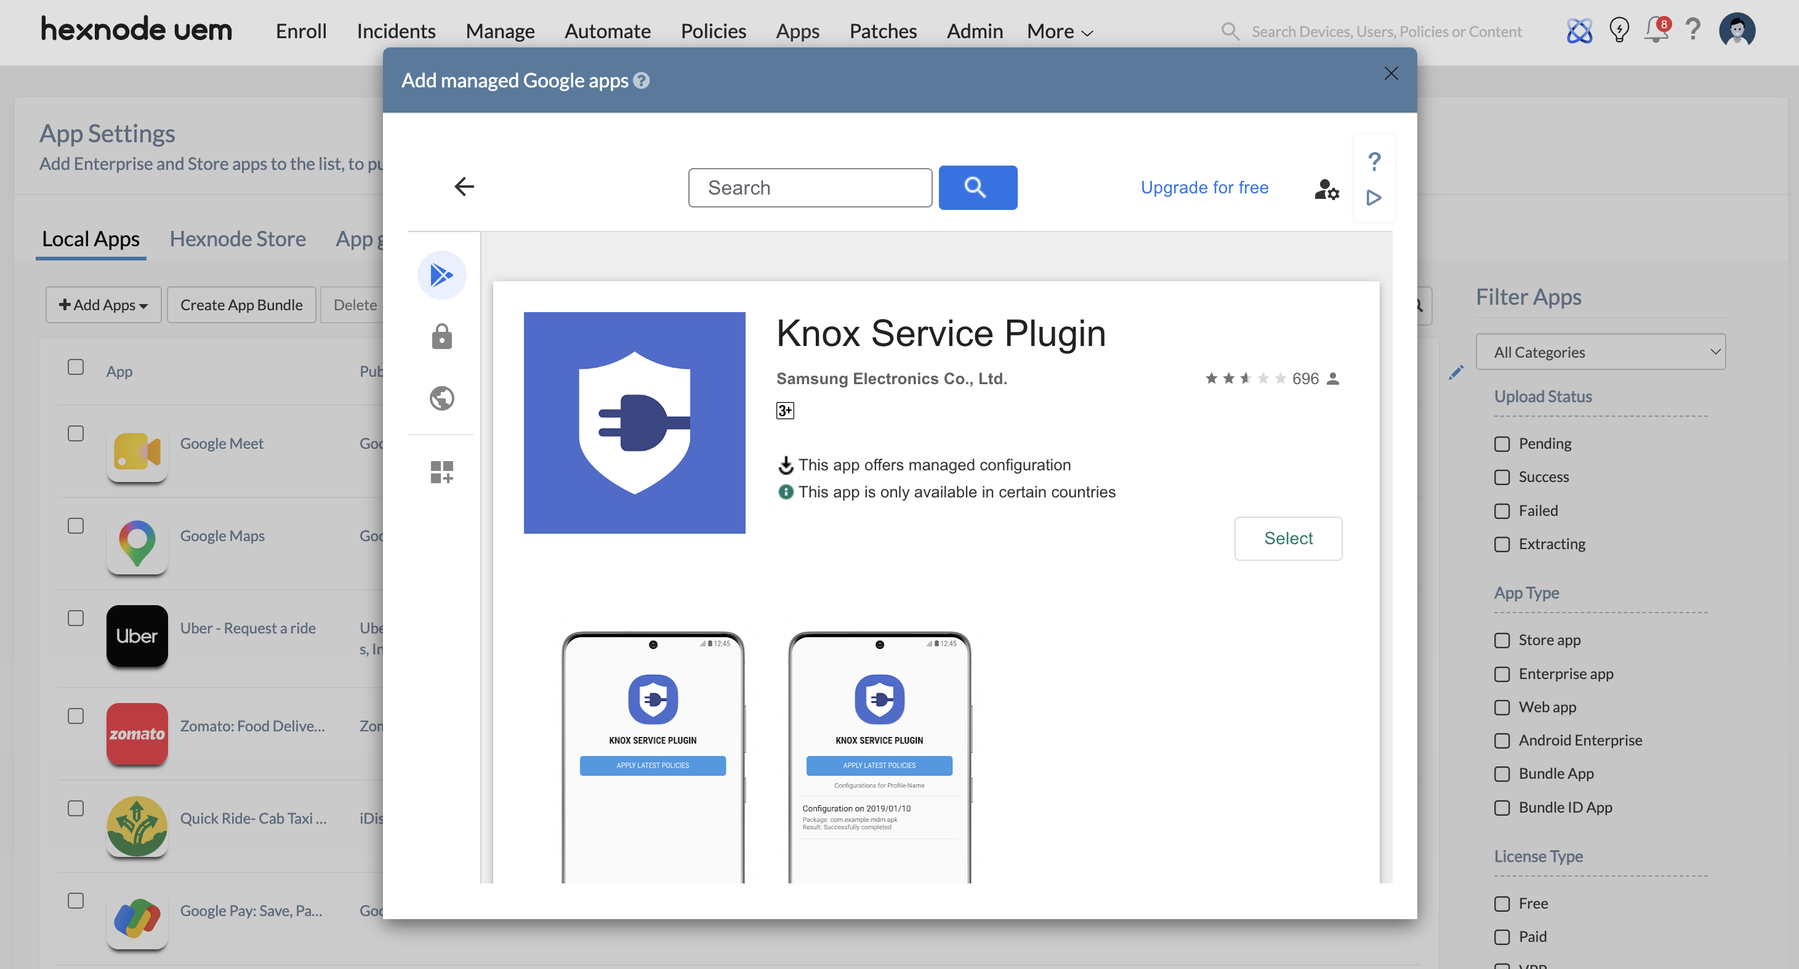Open the Patches menu
Viewport: 1799px width, 969px height.
pos(883,31)
